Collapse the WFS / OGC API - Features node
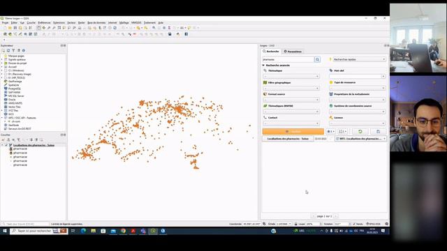447x251 pixels. pyautogui.click(x=1, y=118)
